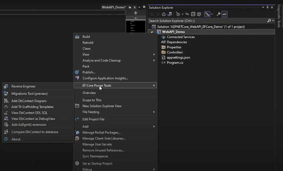283x171 pixels.
Task: Open Solution Explorer window position dropdown
Action: (263, 7)
